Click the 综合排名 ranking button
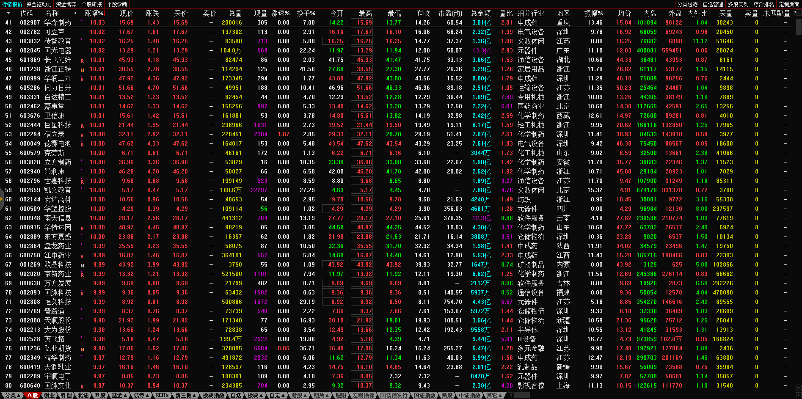The image size is (802, 399). point(763,4)
